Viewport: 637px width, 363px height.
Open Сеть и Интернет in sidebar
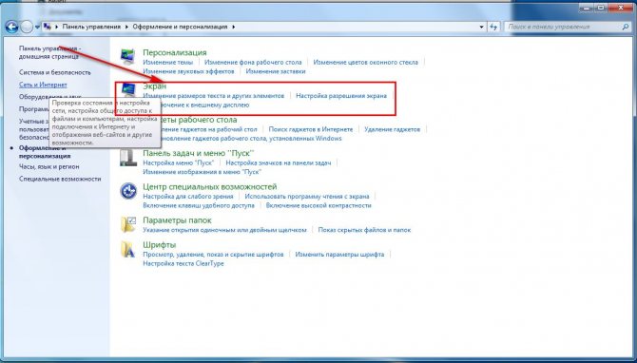point(43,85)
